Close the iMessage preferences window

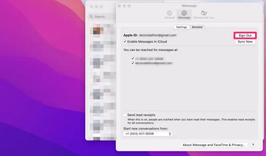(x=119, y=6)
